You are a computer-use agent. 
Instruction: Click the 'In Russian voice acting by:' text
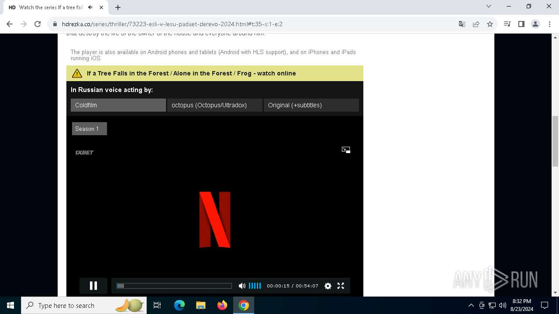tap(112, 90)
